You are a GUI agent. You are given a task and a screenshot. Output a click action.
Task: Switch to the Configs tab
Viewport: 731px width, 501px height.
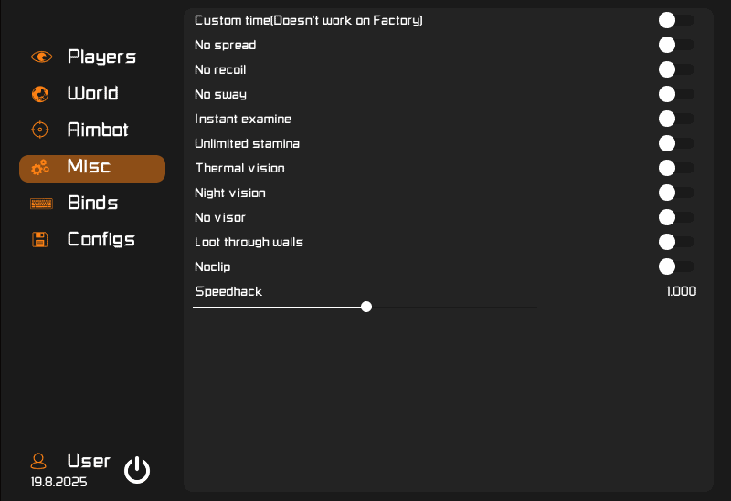(x=101, y=239)
